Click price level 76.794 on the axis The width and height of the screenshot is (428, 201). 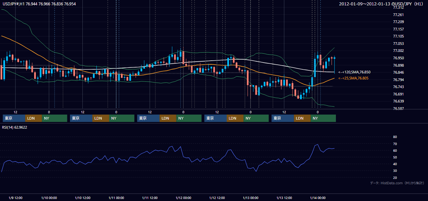coord(398,80)
